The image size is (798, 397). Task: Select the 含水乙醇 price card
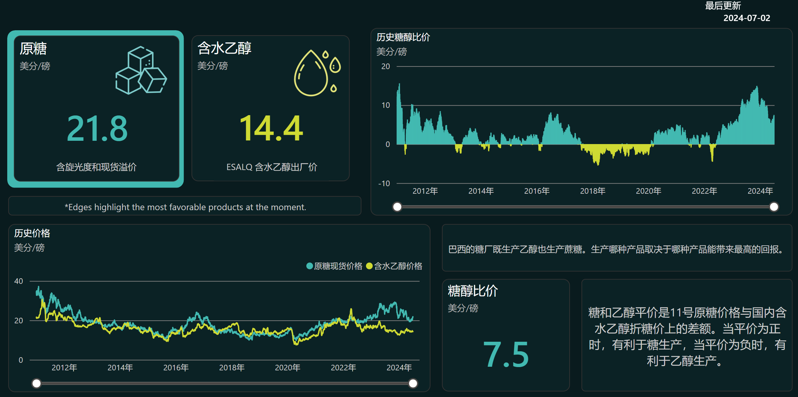270,109
